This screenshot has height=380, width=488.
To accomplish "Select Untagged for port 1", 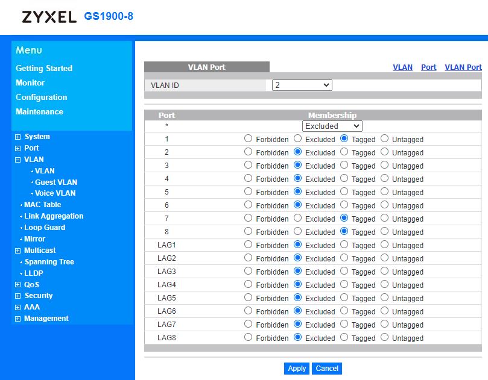I will 384,139.
